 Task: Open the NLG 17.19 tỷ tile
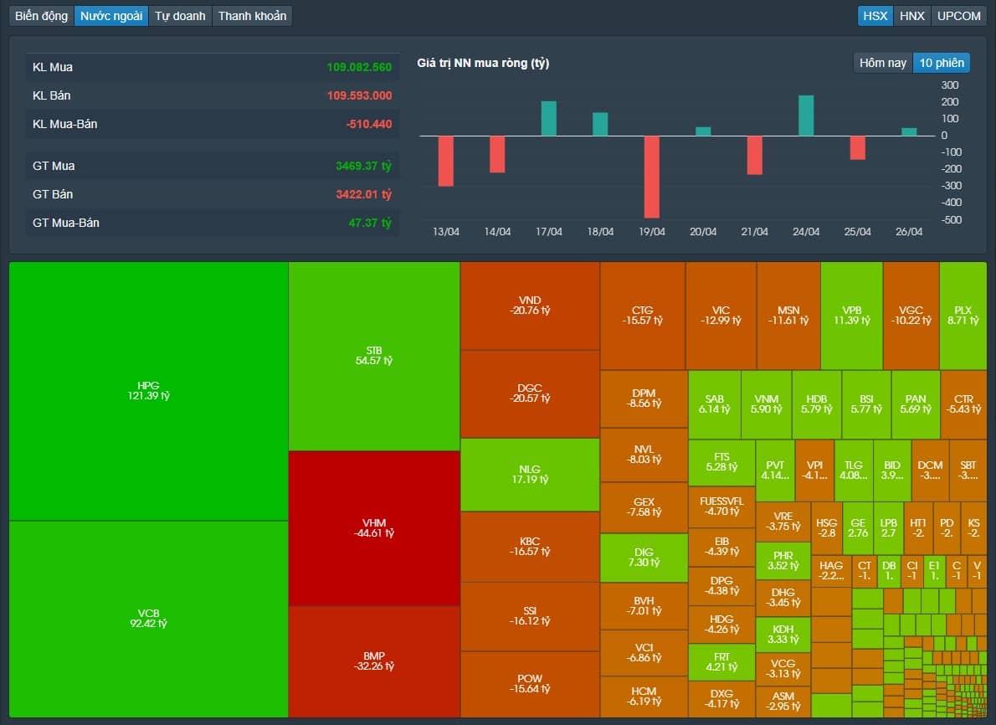click(530, 475)
